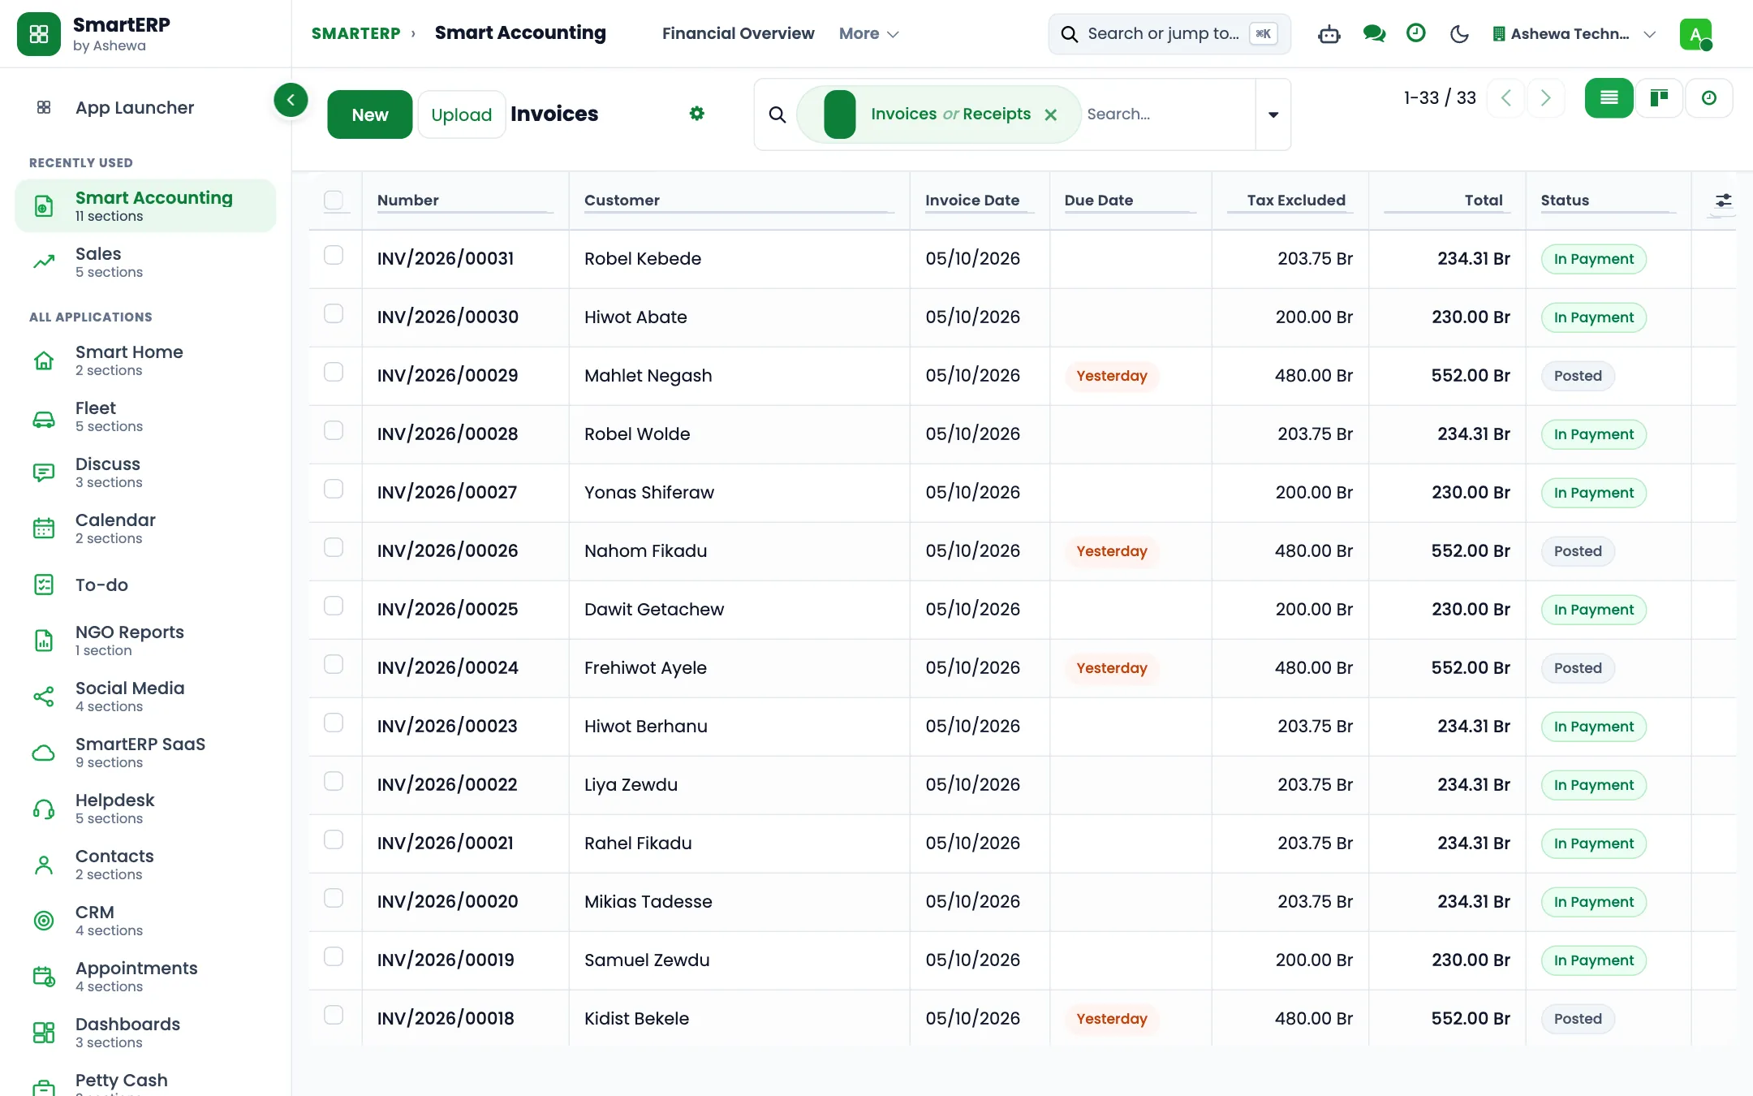1753x1096 pixels.
Task: Expand the More menu
Action: pos(868,33)
